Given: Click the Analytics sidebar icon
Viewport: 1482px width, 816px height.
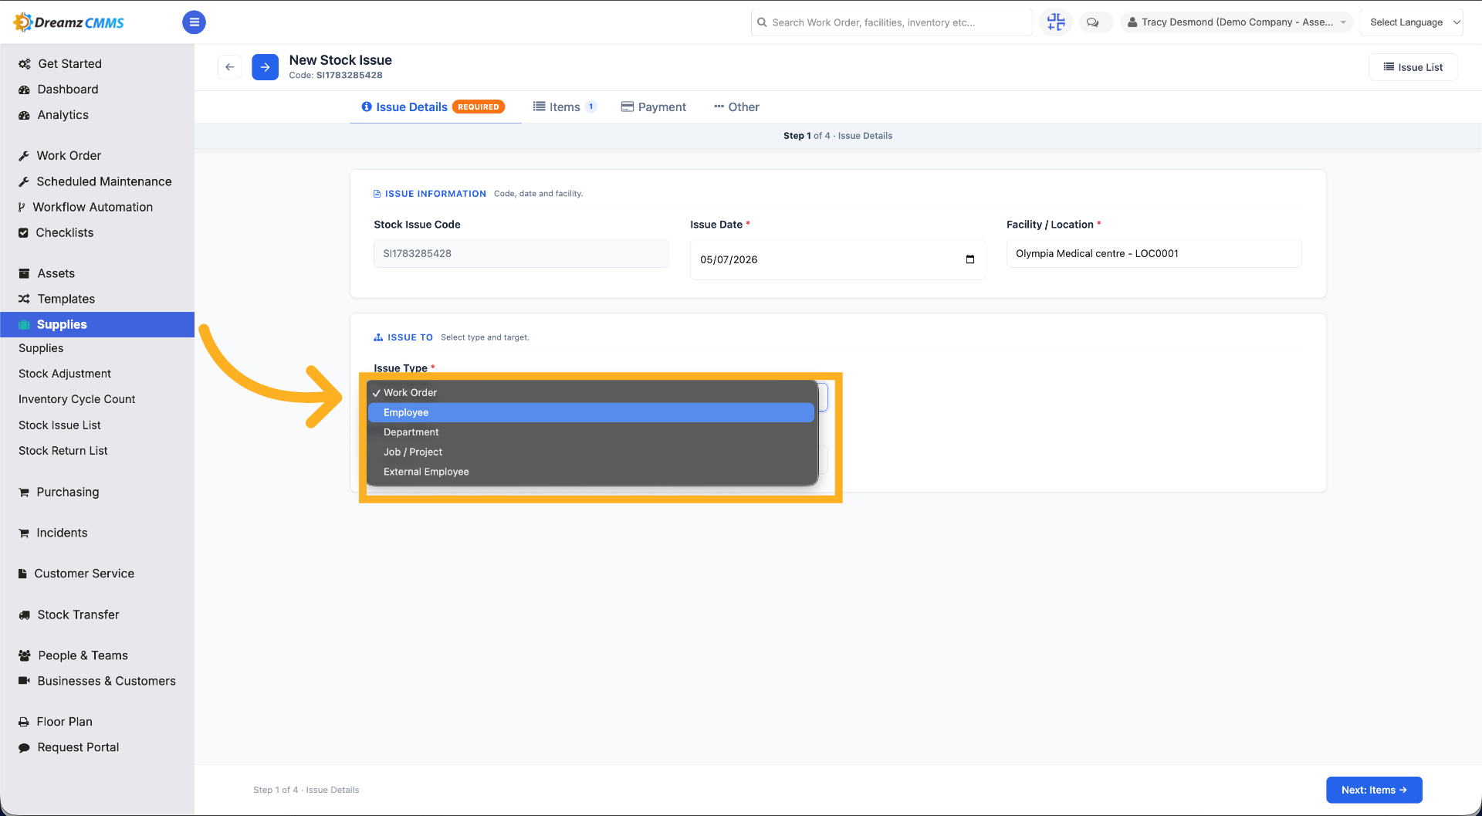Looking at the screenshot, I should click(x=24, y=115).
